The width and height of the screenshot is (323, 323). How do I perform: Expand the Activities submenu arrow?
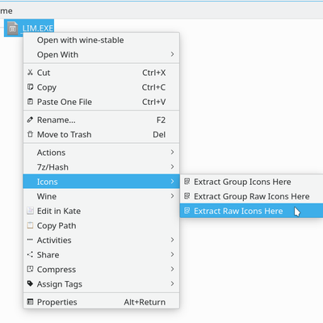[172, 240]
